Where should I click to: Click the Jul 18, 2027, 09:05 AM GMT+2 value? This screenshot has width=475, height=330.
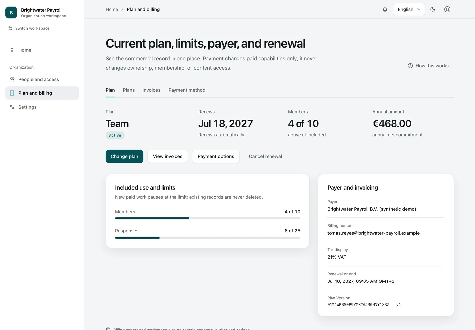tap(361, 281)
